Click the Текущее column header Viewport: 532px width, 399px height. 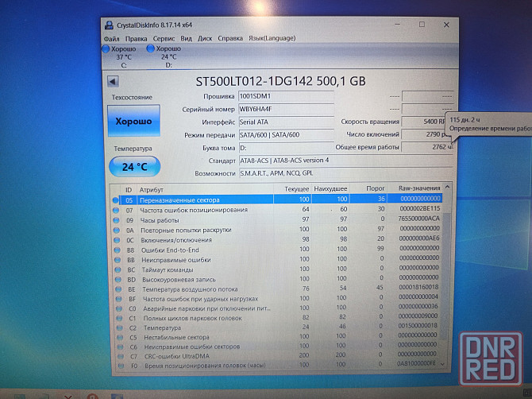click(293, 189)
